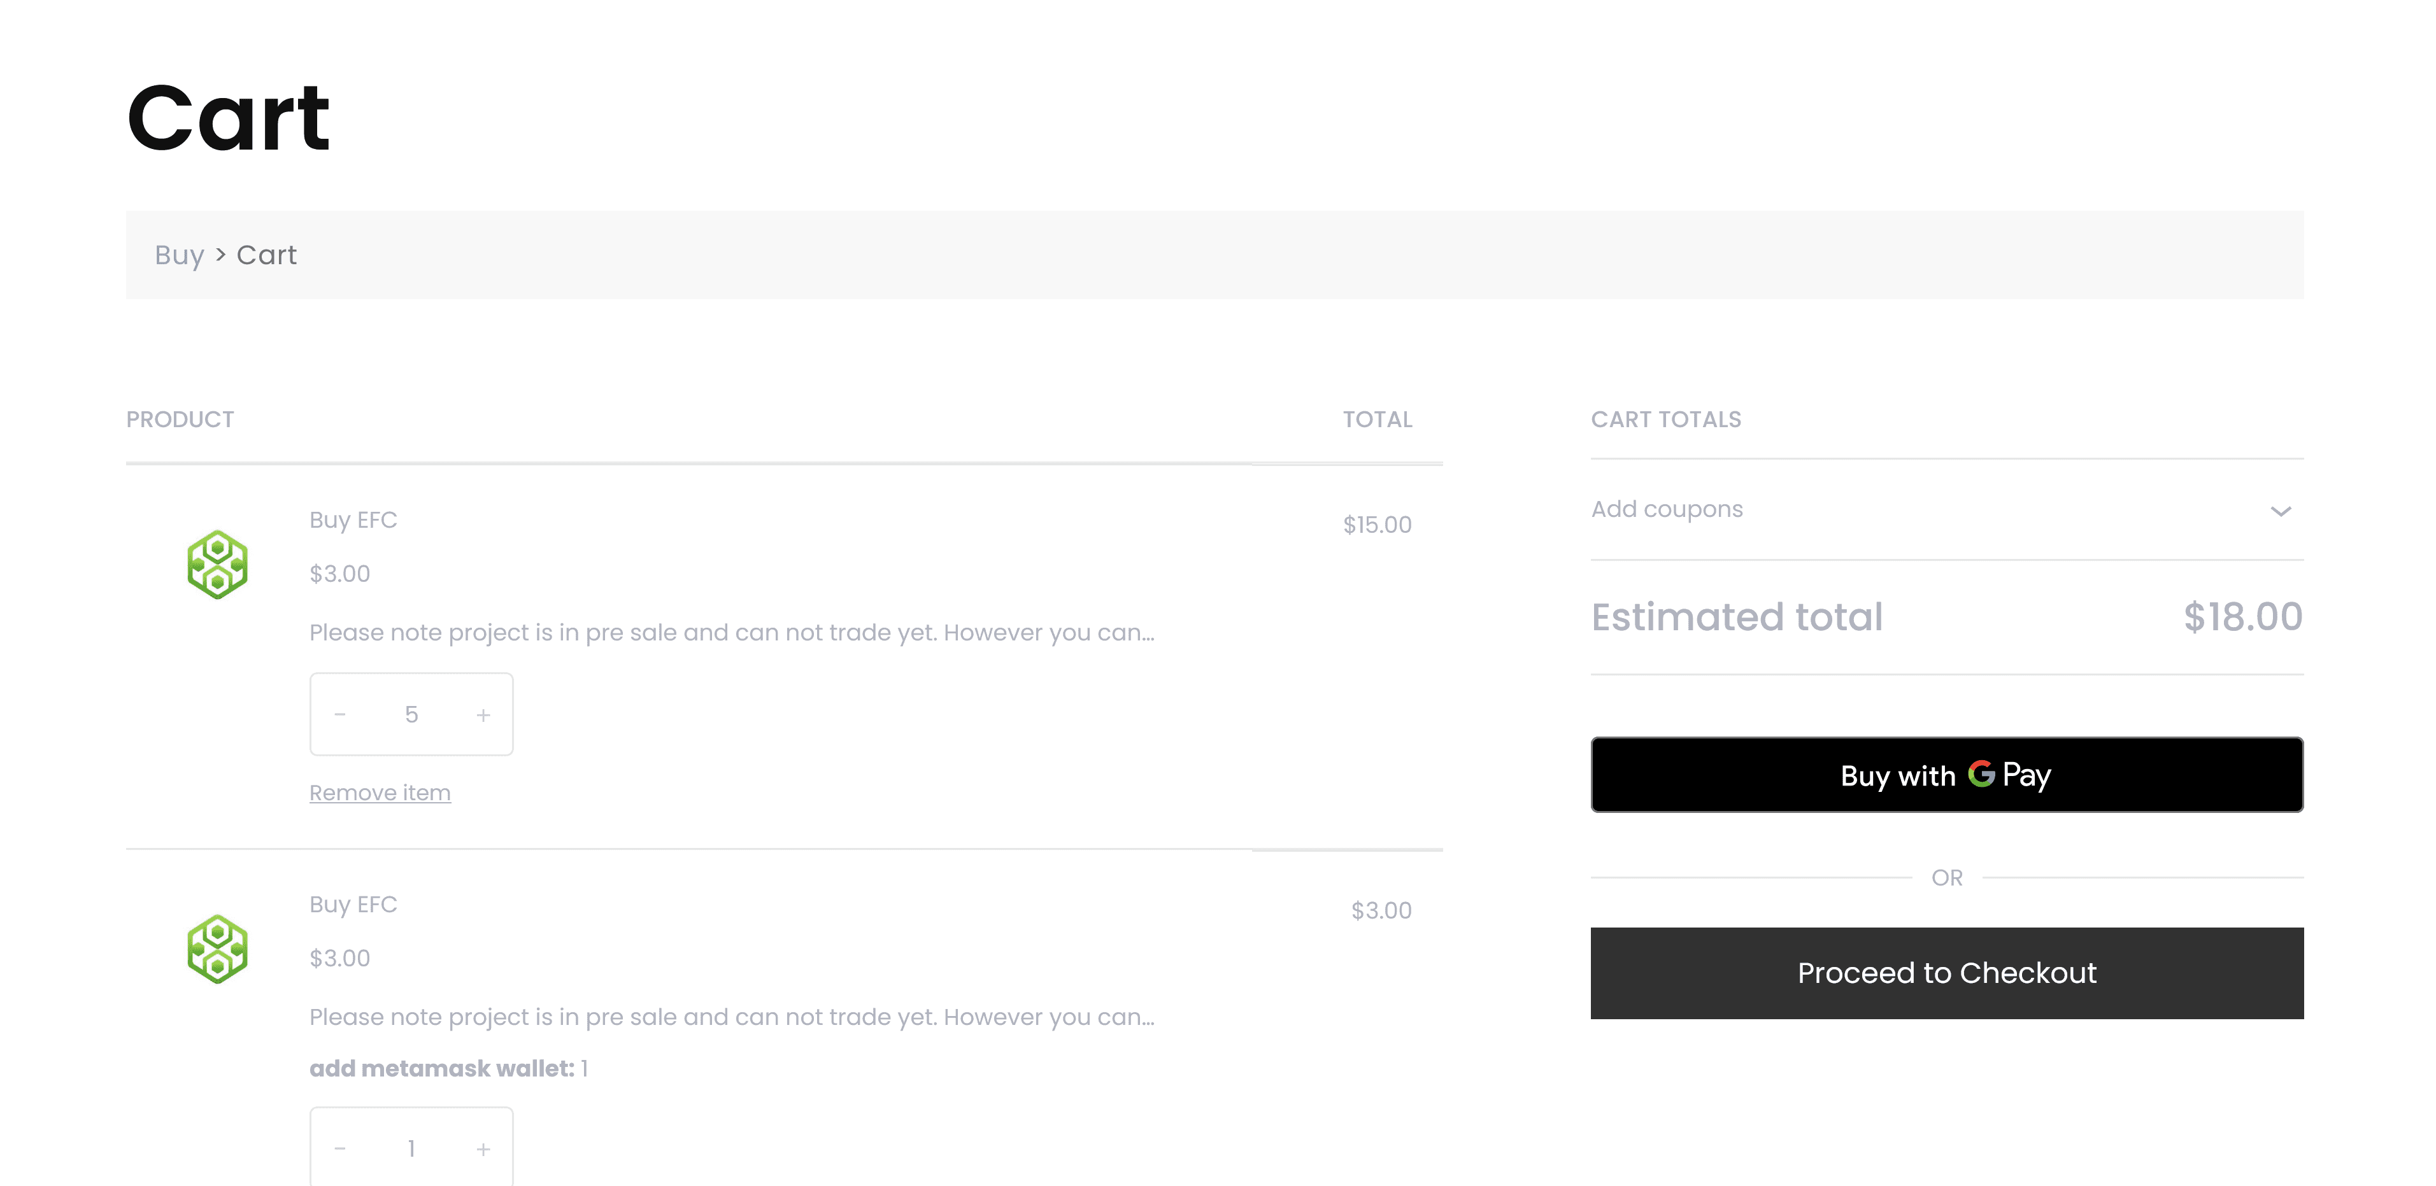
Task: Click the $18.00 estimated total amount
Action: [x=2242, y=617]
